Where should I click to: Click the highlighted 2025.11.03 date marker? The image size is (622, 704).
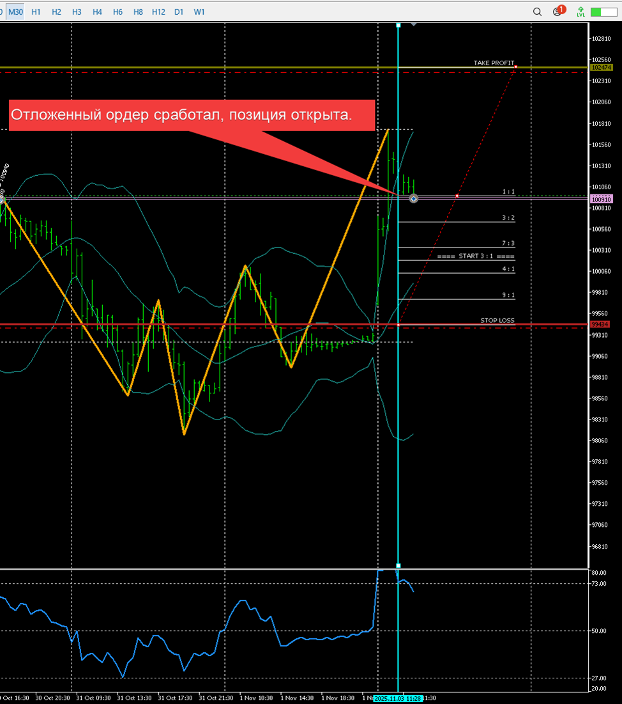[398, 699]
